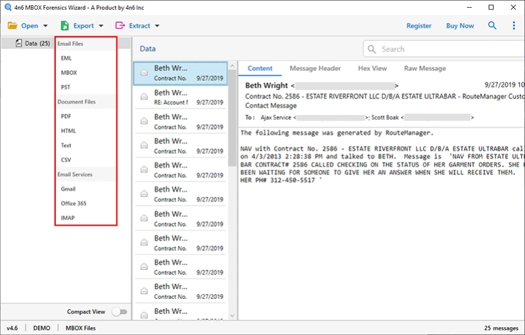Screen dimensions: 525x335
Task: Click email list scrollbar up arrow
Action: point(233,66)
